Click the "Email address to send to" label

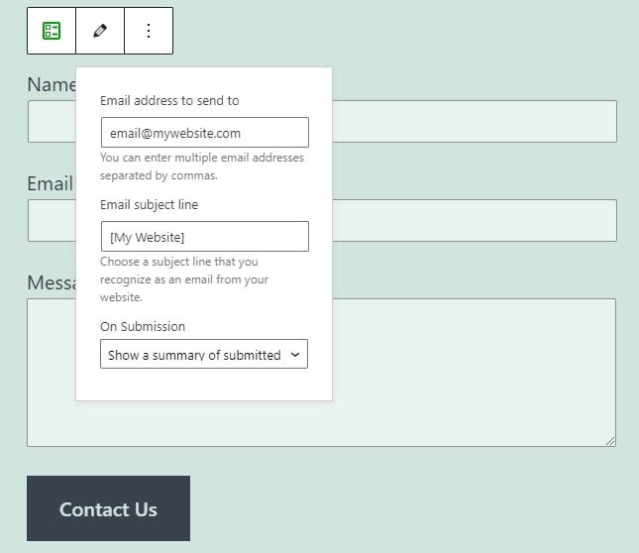(x=169, y=100)
